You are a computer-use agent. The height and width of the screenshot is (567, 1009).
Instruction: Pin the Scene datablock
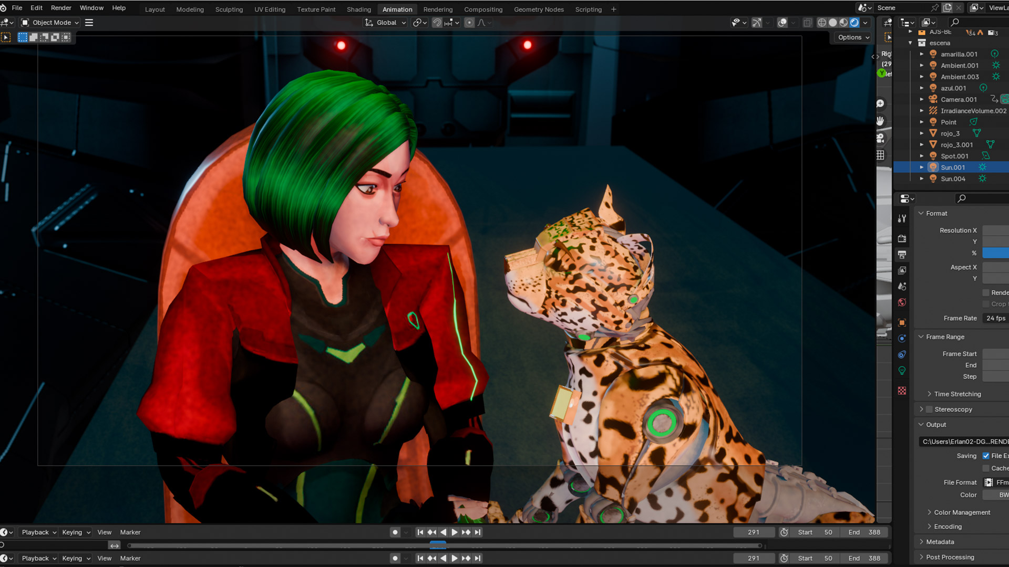(x=935, y=8)
